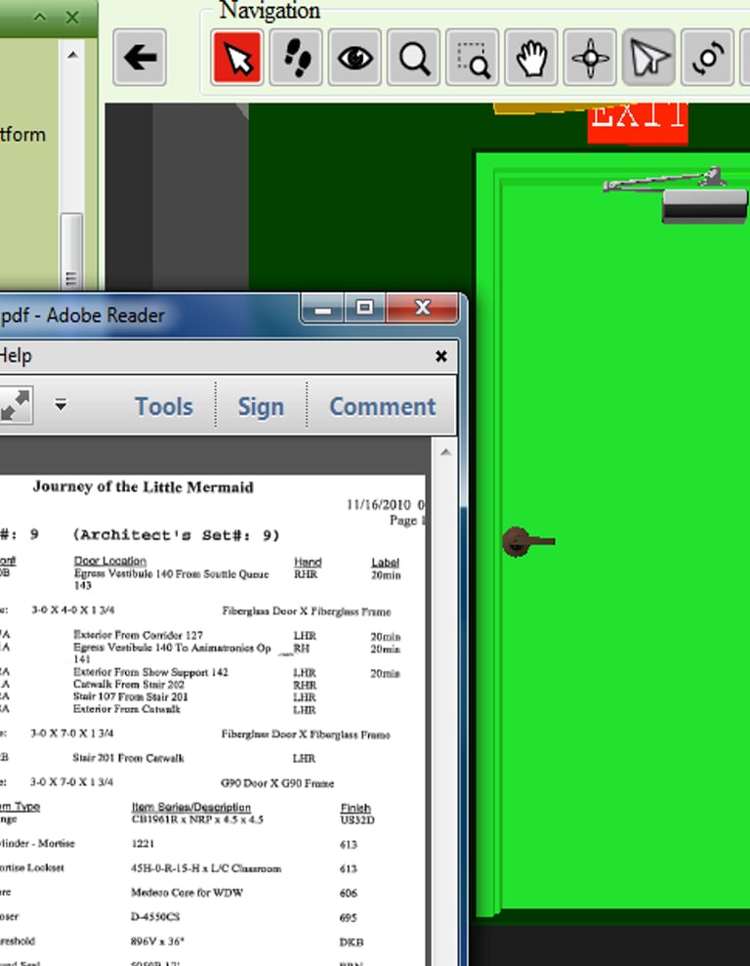The width and height of the screenshot is (750, 966).
Task: Open the Comment pane in Adobe Reader
Action: 383,406
